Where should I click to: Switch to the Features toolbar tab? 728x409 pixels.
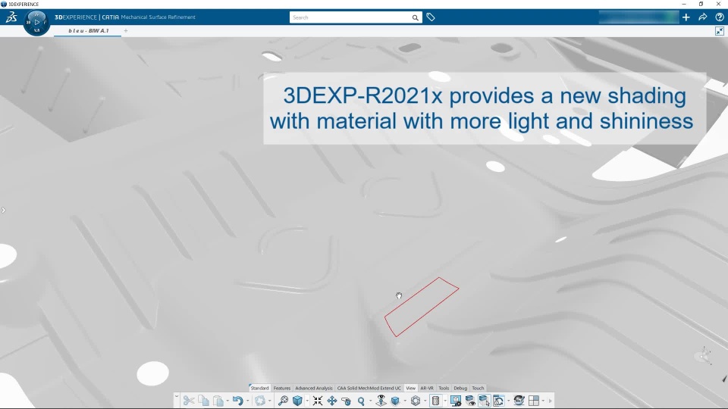pos(282,388)
